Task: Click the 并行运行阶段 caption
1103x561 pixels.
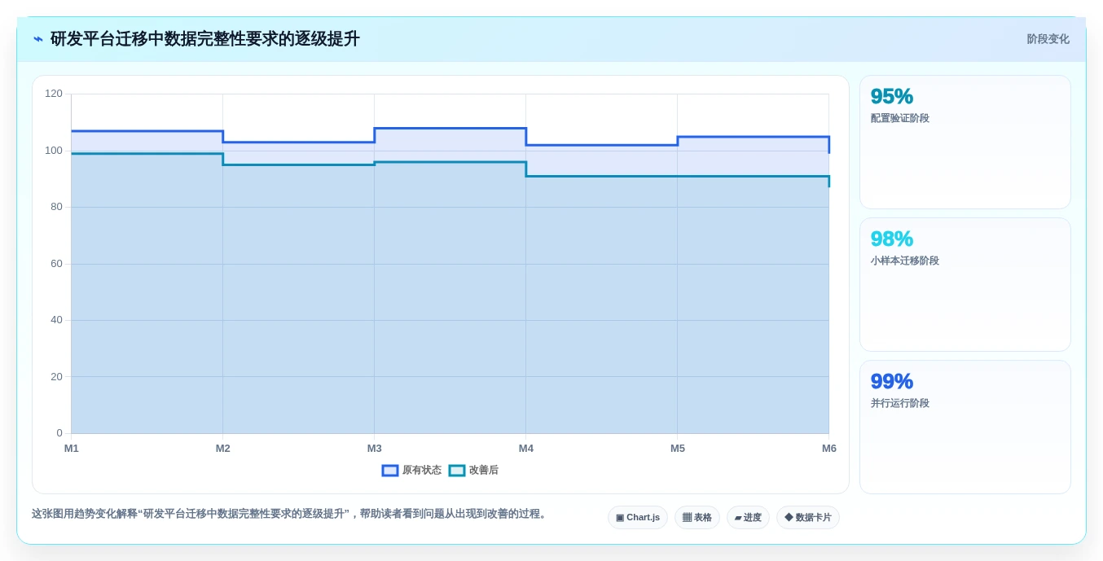Action: 900,403
